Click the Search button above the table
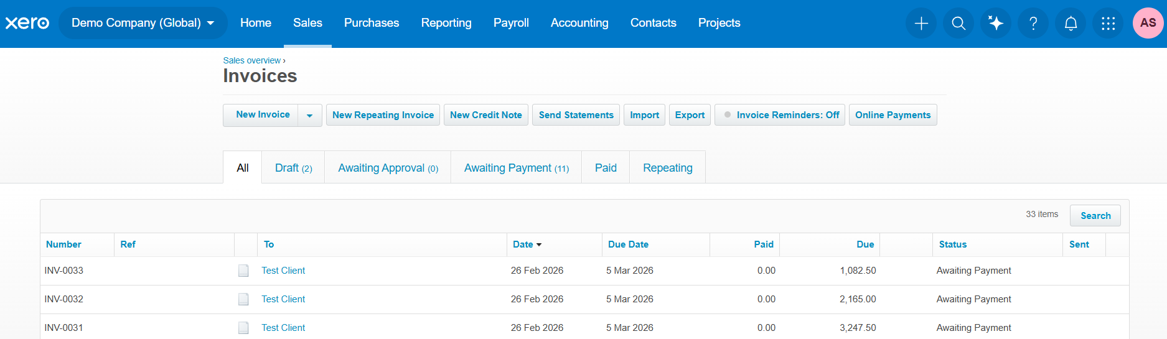Image resolution: width=1167 pixels, height=339 pixels. coord(1095,216)
